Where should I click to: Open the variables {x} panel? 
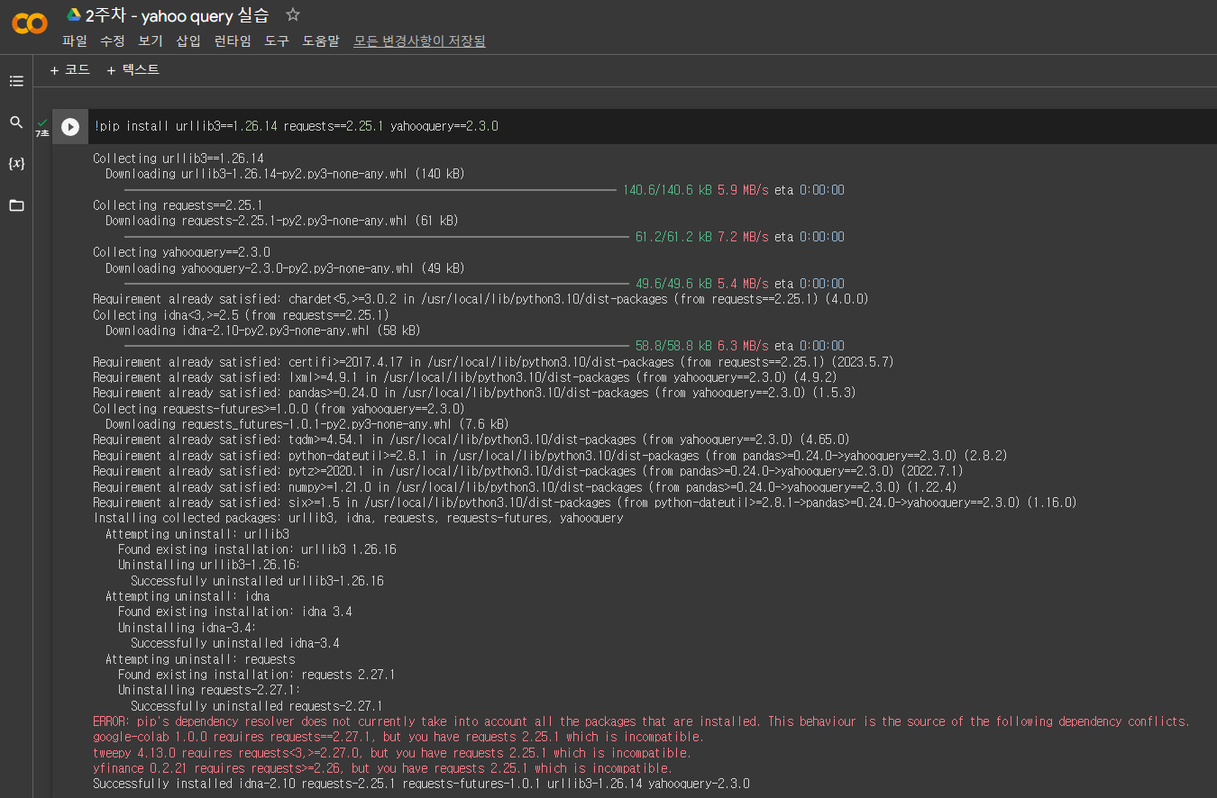[16, 163]
